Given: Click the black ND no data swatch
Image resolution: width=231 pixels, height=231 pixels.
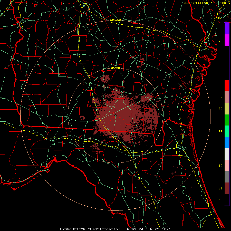Looking at the screenshot, I should pyautogui.click(x=227, y=200).
